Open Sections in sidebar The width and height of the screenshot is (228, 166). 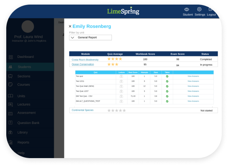pyautogui.click(x=30, y=76)
